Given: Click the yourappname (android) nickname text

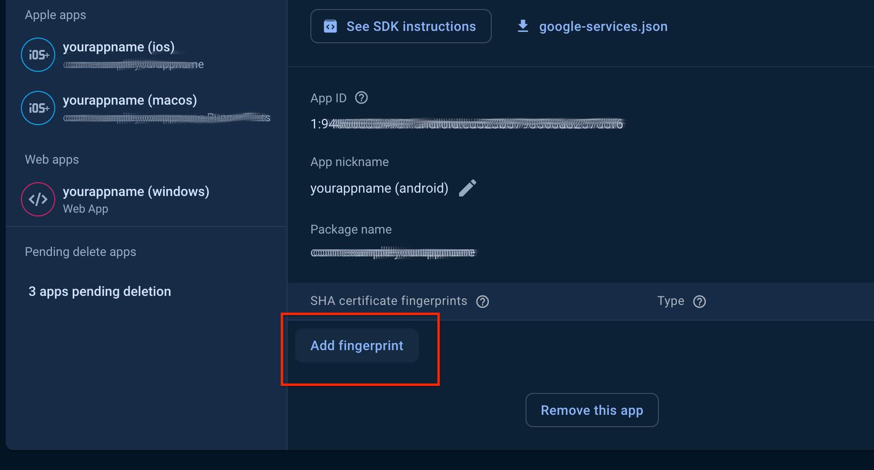Looking at the screenshot, I should (x=379, y=188).
